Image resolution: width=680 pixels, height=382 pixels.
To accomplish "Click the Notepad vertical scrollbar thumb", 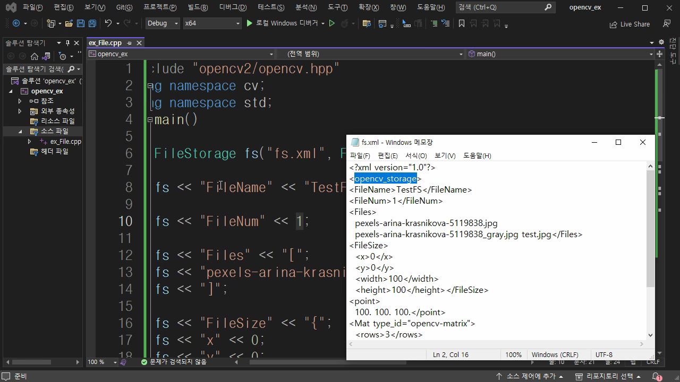I will click(650, 228).
